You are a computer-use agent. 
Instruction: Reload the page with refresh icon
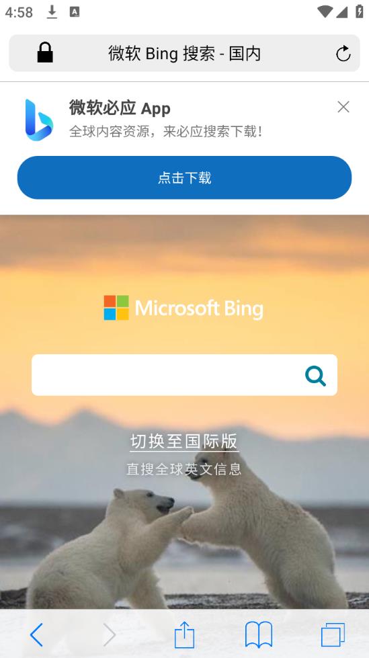point(343,53)
